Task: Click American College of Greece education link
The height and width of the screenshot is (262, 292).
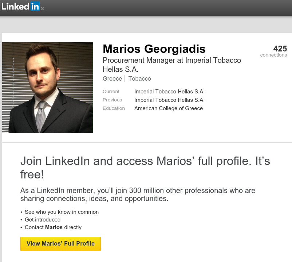Action: 168,108
